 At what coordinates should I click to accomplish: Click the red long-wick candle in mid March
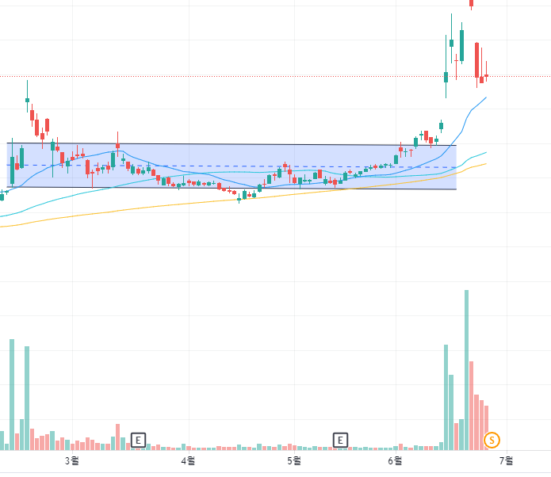[117, 144]
